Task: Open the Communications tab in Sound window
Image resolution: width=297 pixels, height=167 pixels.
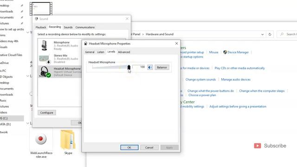Action: coord(85,27)
